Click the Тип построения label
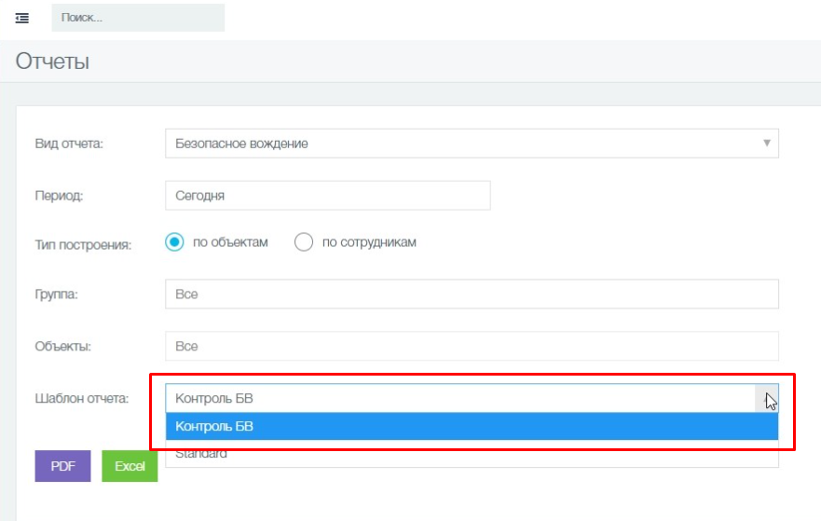The image size is (821, 521). (83, 244)
